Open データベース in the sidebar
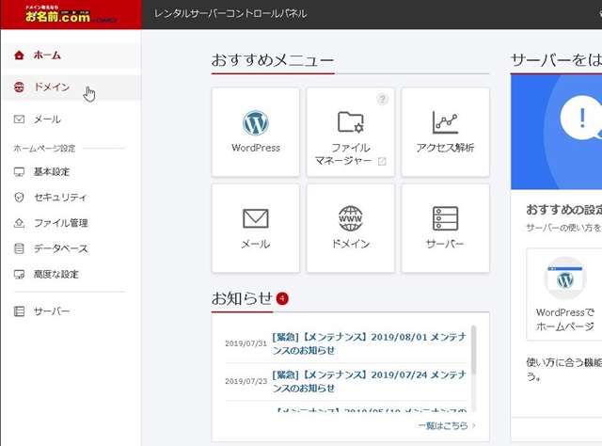 60,248
